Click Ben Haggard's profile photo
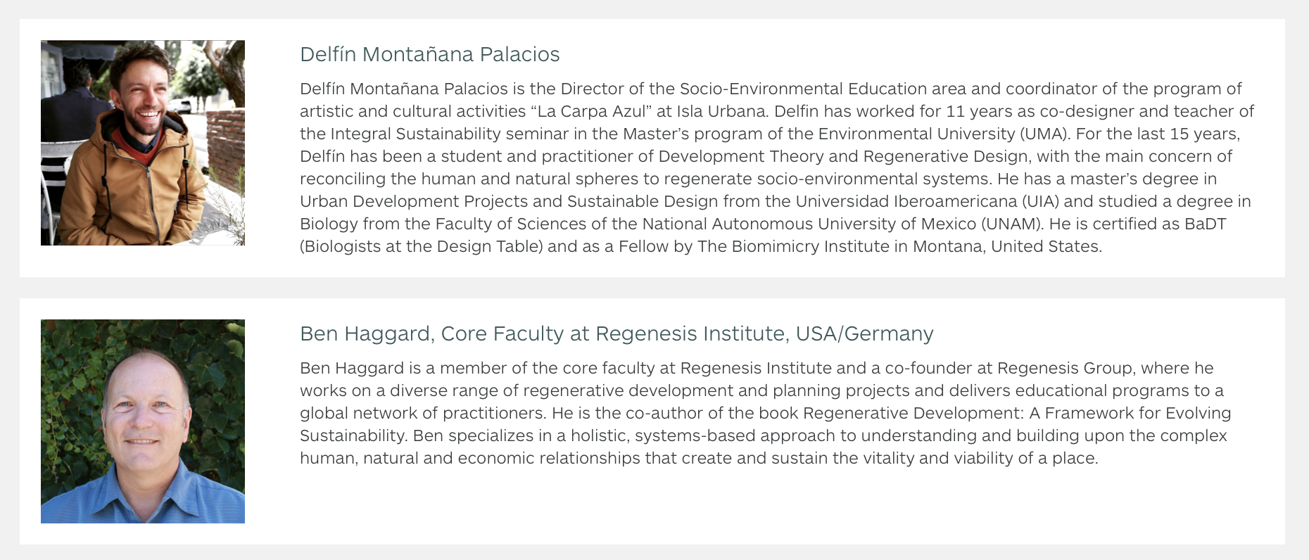The image size is (1309, 560). 143,421
